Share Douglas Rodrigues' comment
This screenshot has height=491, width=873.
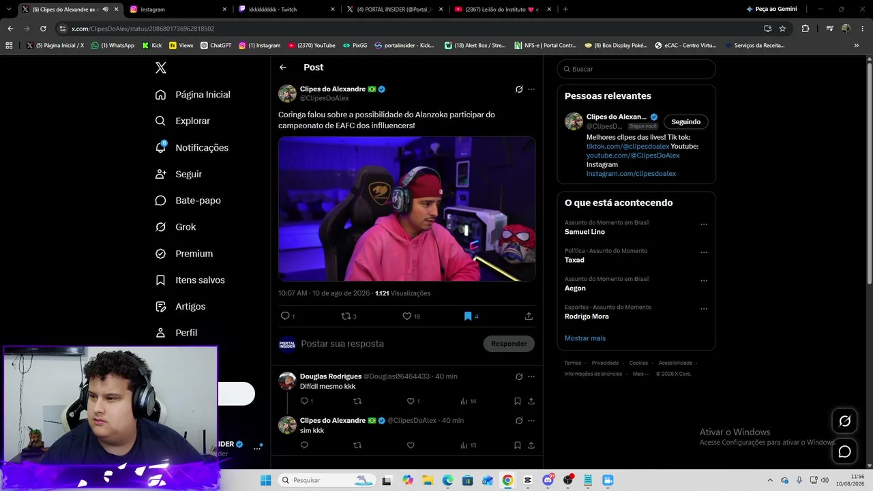(531, 401)
